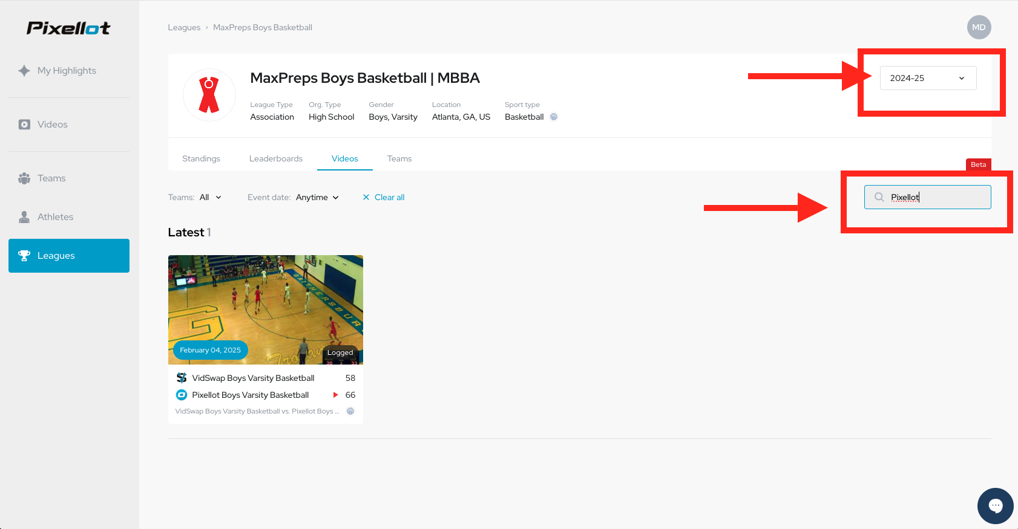This screenshot has height=529, width=1018.
Task: Click the Logged badge on the video
Action: [340, 352]
